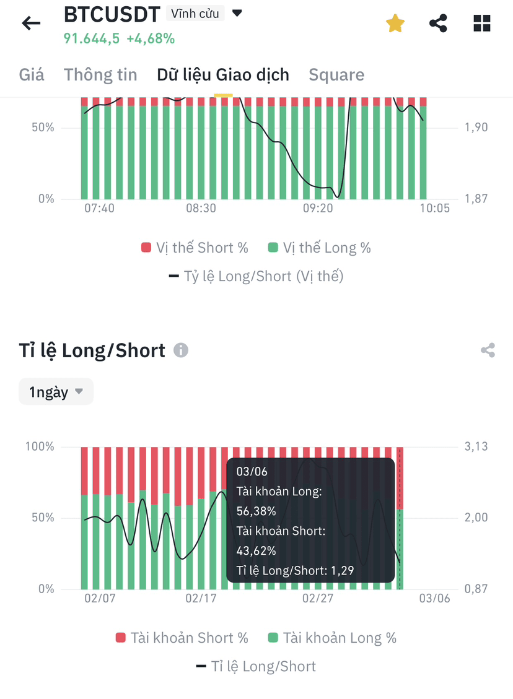Toggle Tài khoản Short % legend series
This screenshot has height=699, width=513.
click(x=182, y=638)
